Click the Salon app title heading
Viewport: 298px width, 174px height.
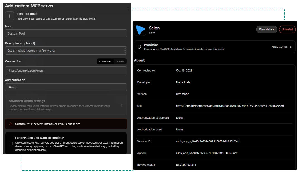[154, 28]
